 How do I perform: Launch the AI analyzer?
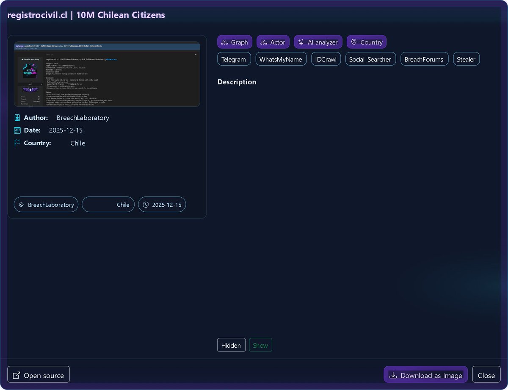click(318, 42)
